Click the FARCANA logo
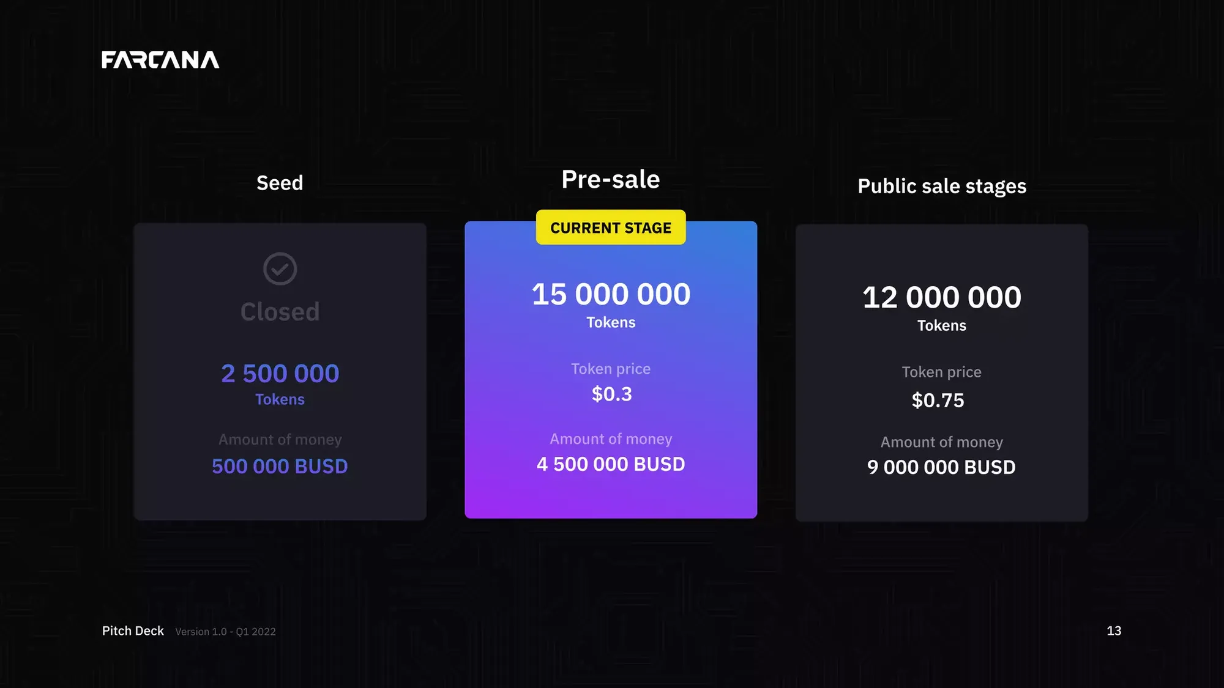Screen dimensions: 1224x688 [160, 60]
